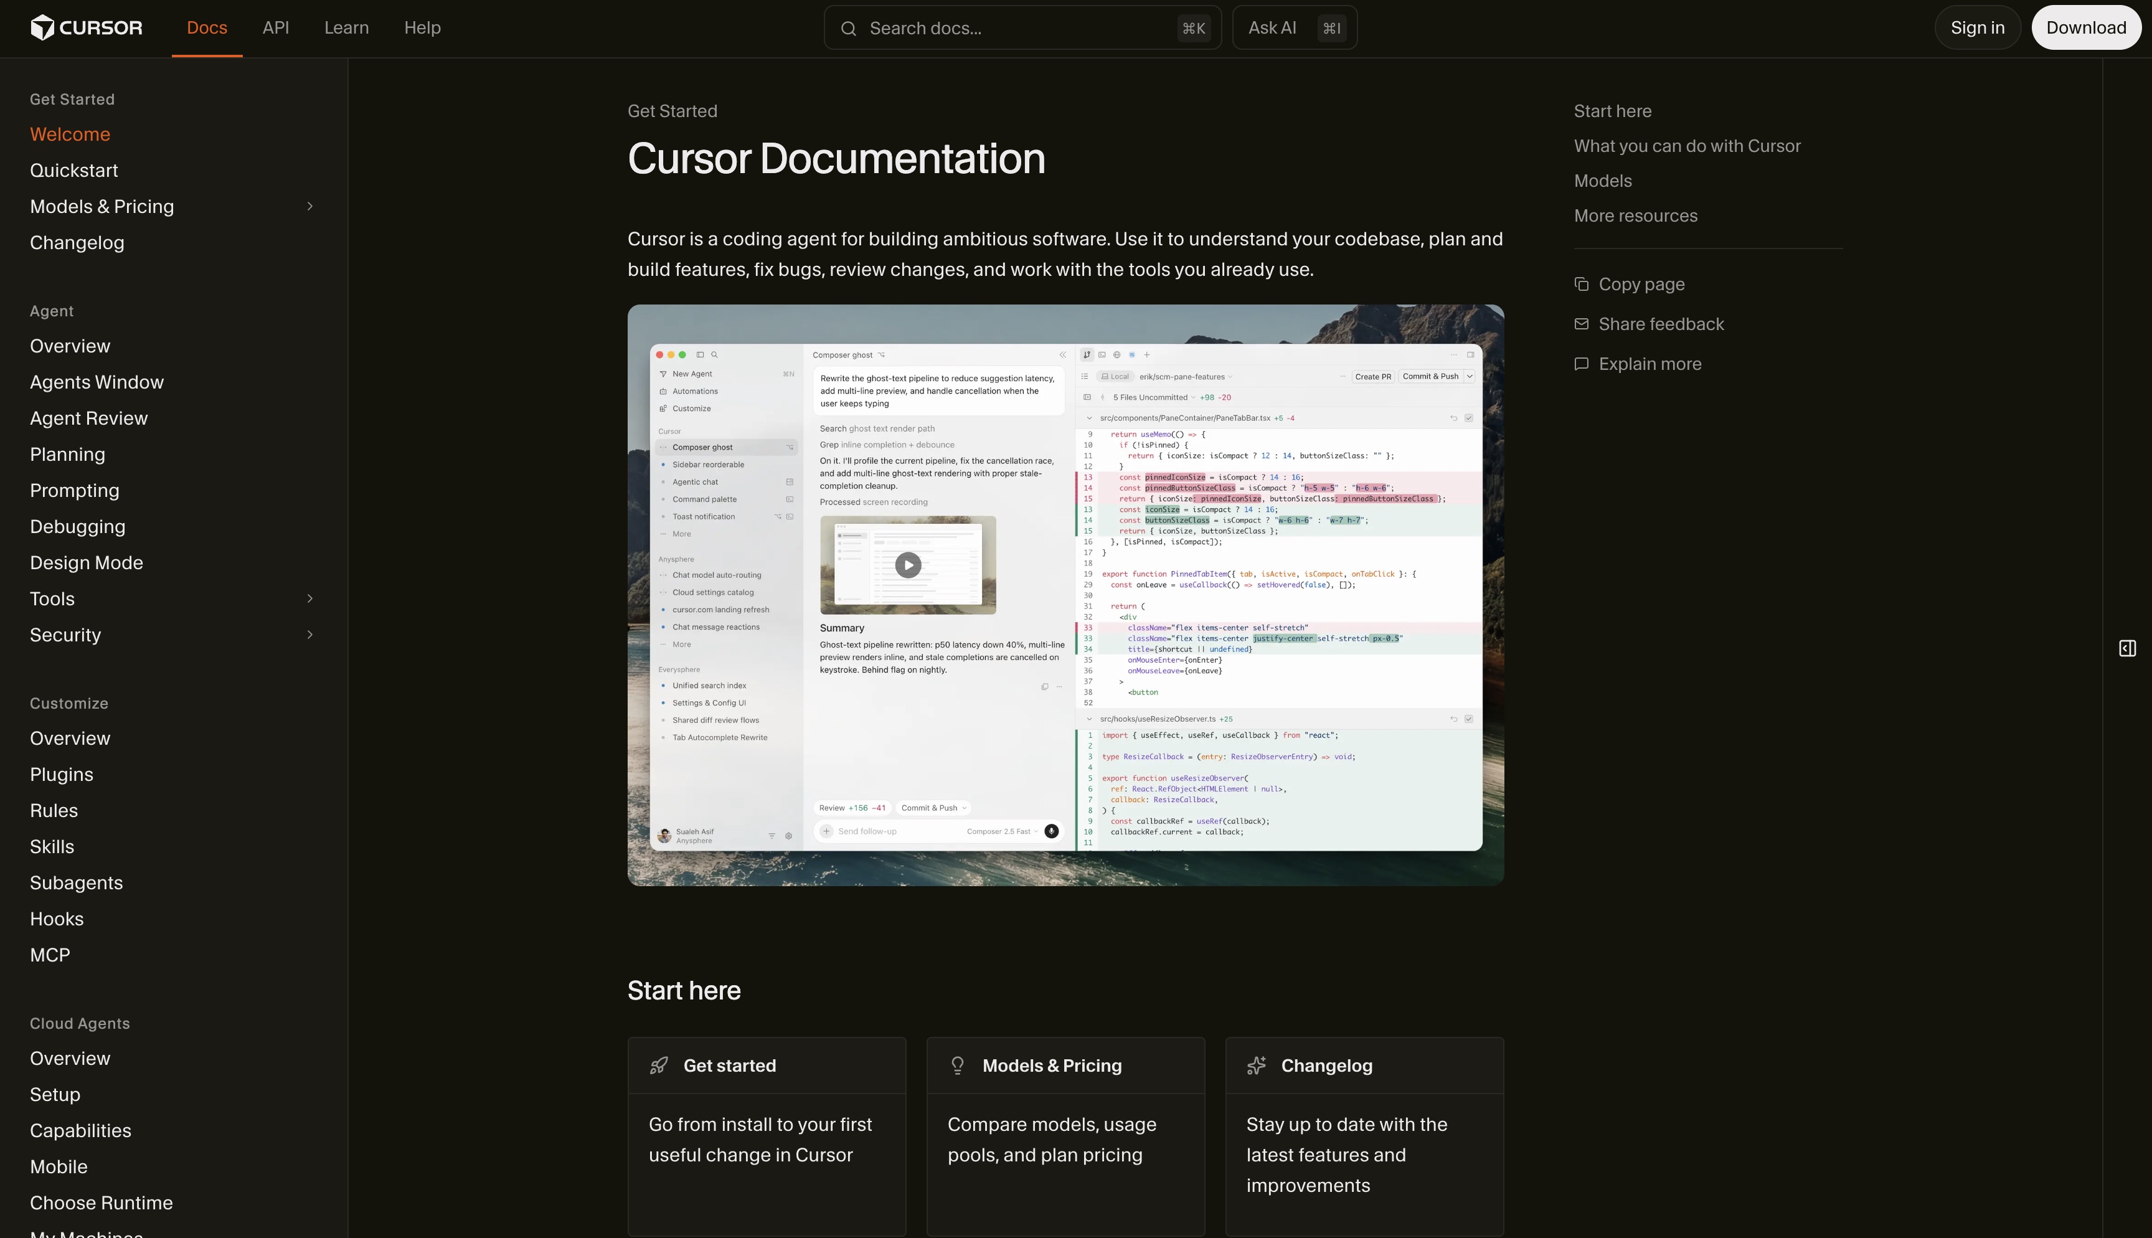
Task: Open Hooks in the sidebar
Action: click(56, 919)
